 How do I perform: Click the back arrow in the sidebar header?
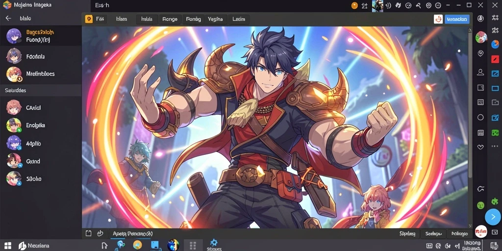click(8, 18)
